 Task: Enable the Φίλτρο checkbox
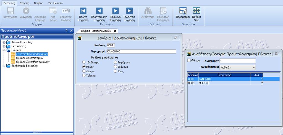coord(189,60)
